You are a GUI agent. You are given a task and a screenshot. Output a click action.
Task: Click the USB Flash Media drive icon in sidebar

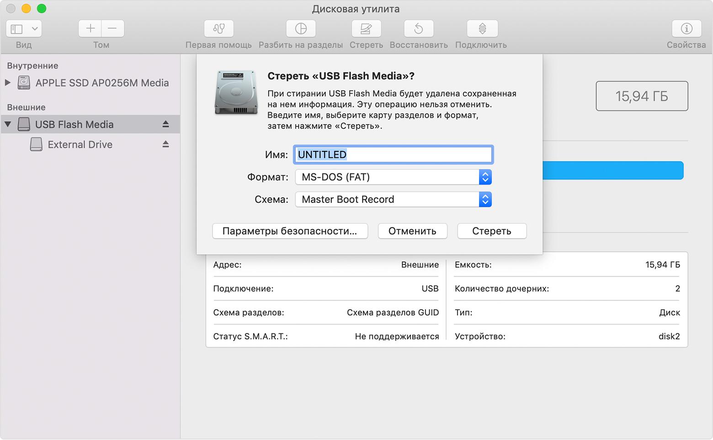tap(24, 124)
